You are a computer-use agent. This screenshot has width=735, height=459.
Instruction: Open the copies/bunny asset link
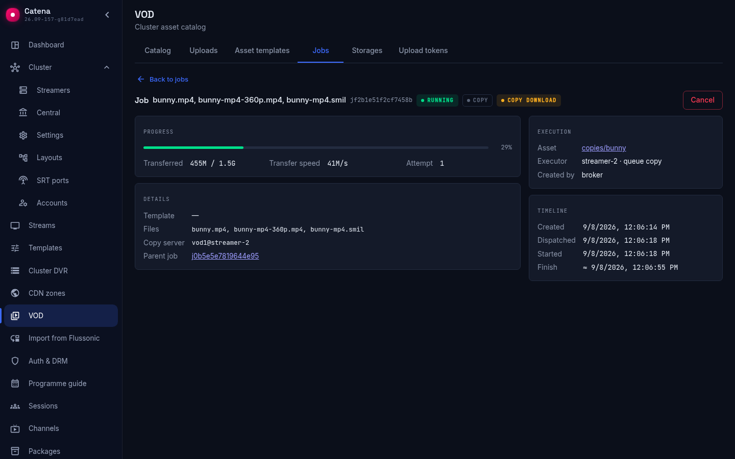click(604, 148)
